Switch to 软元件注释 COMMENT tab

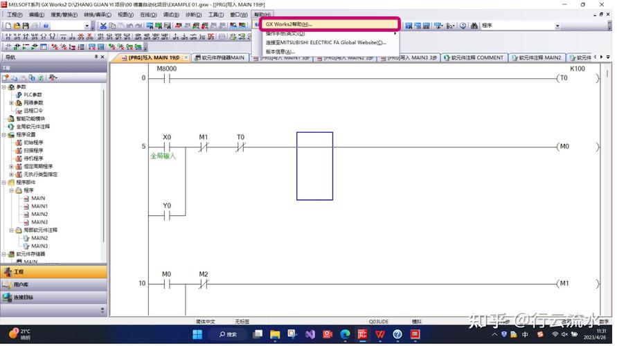[473, 58]
